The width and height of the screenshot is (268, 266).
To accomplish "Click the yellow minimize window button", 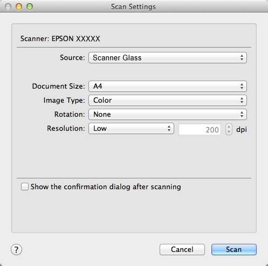I will [19, 6].
